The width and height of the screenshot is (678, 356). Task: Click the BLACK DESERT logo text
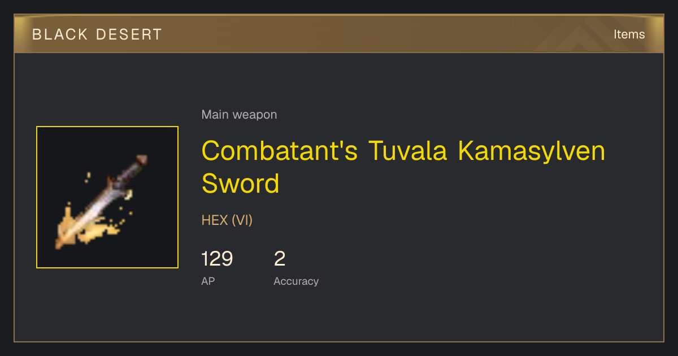point(97,34)
